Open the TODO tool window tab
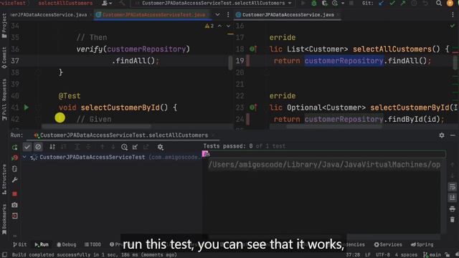The height and width of the screenshot is (258, 459). coord(93,244)
